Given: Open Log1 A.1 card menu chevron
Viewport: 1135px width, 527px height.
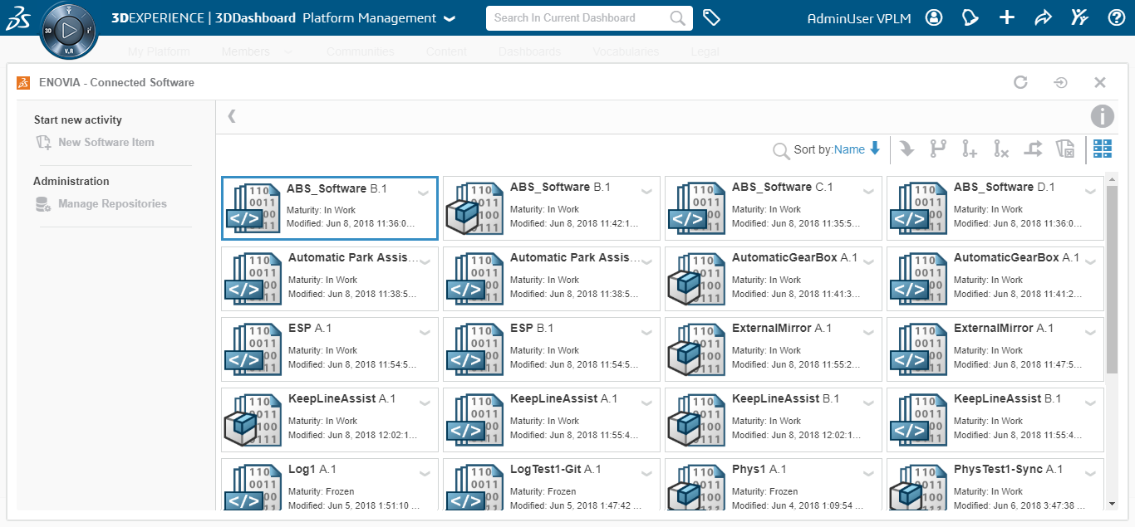Looking at the screenshot, I should 425,474.
